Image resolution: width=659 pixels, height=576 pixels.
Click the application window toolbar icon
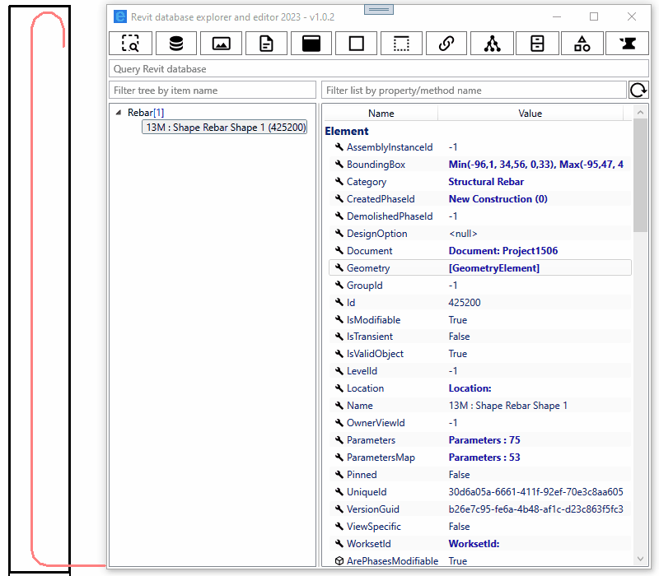pos(311,44)
